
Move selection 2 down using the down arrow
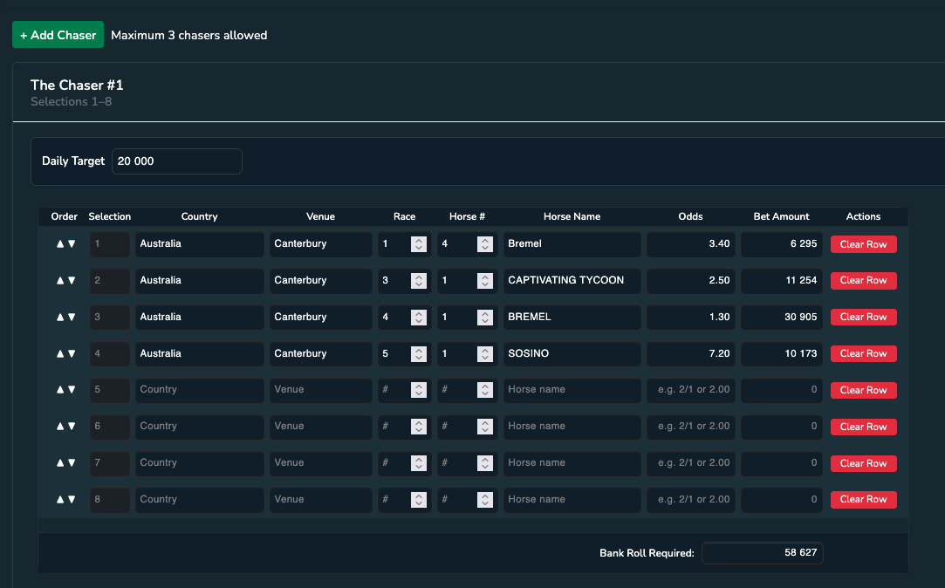[71, 280]
